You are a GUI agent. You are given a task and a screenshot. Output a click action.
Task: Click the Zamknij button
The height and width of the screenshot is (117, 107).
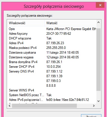(x=91, y=116)
